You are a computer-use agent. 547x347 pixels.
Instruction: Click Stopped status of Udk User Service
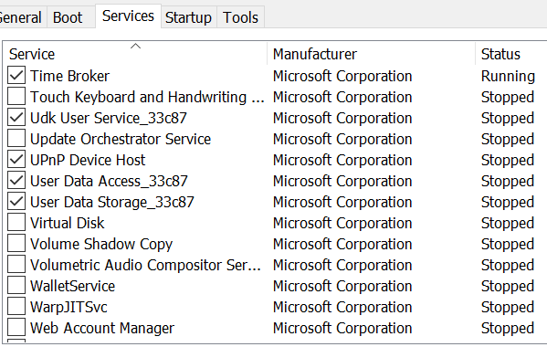coord(508,119)
